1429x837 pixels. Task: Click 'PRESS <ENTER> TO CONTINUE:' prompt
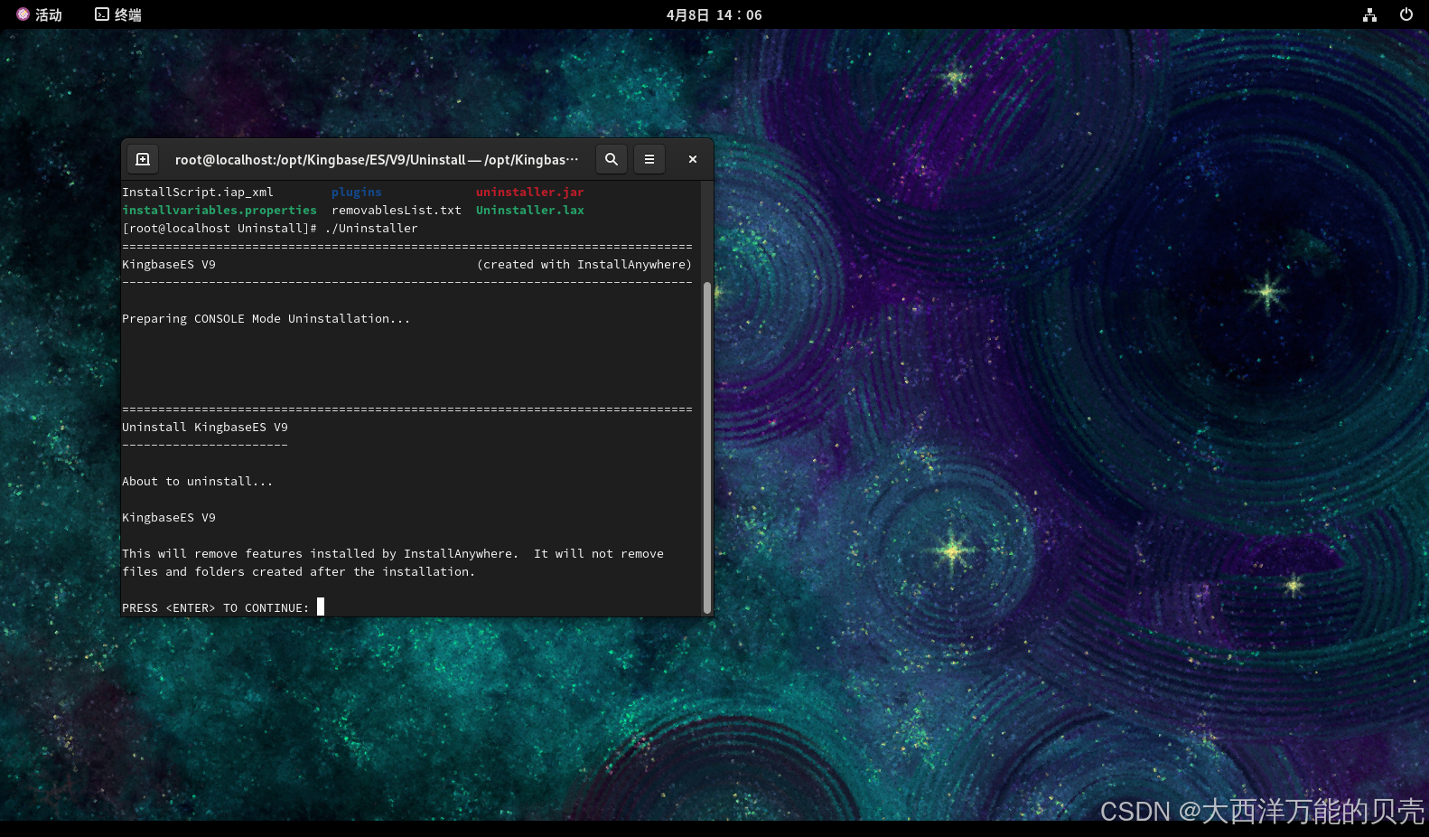coord(216,607)
